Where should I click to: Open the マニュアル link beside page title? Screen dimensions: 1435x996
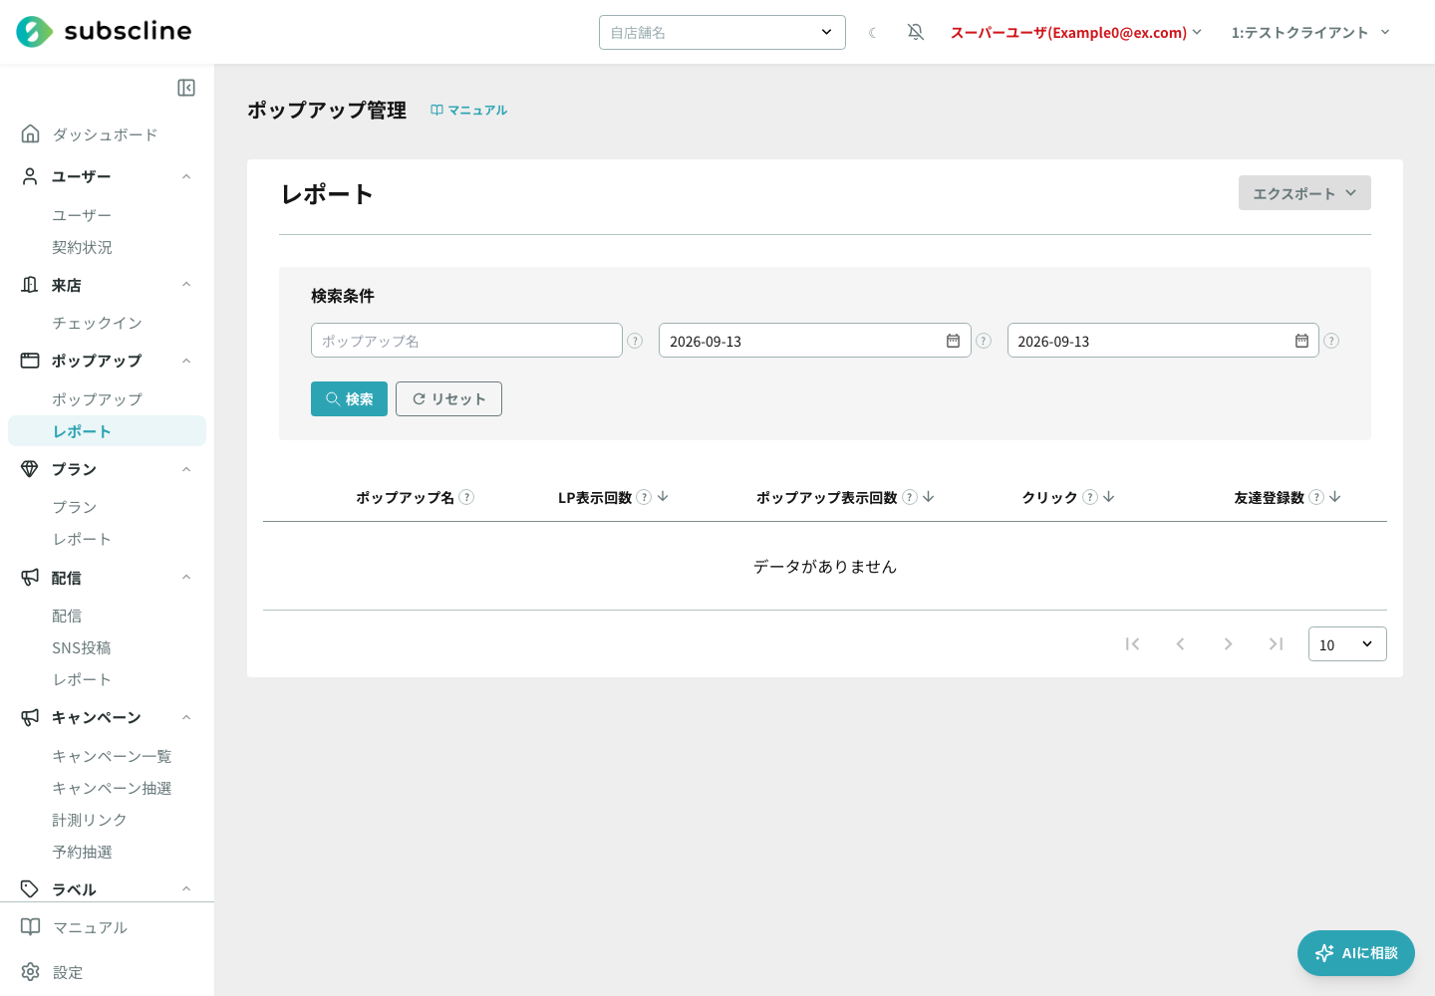pos(468,111)
